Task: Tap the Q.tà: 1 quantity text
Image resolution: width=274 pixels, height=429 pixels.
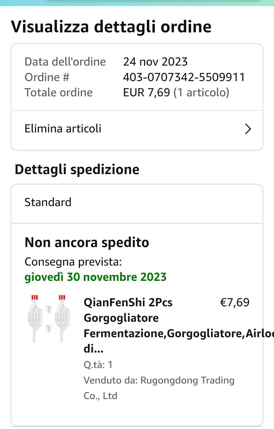Action: 98,365
